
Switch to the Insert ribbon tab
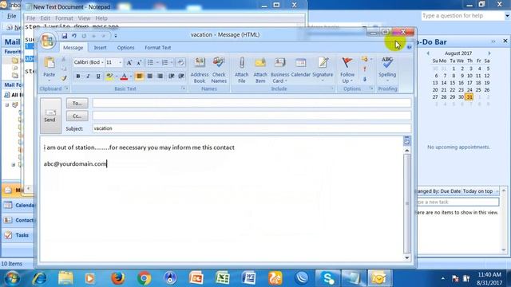coord(100,48)
